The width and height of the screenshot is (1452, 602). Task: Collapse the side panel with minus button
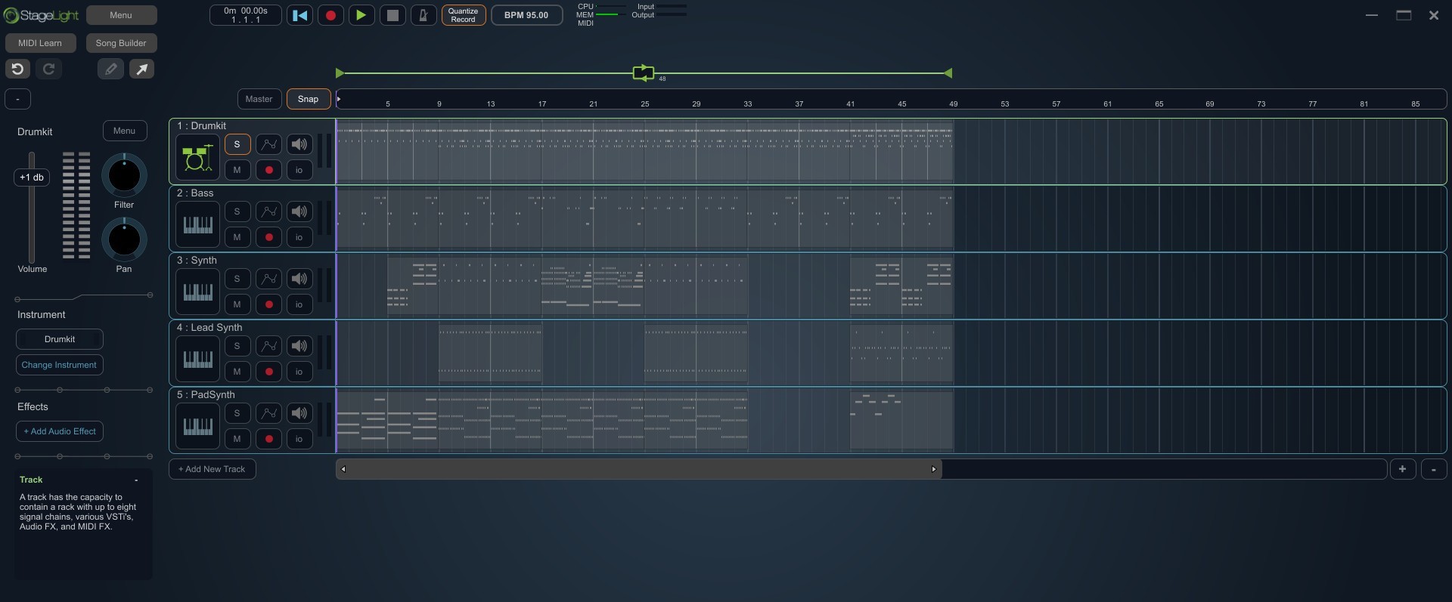(x=17, y=99)
